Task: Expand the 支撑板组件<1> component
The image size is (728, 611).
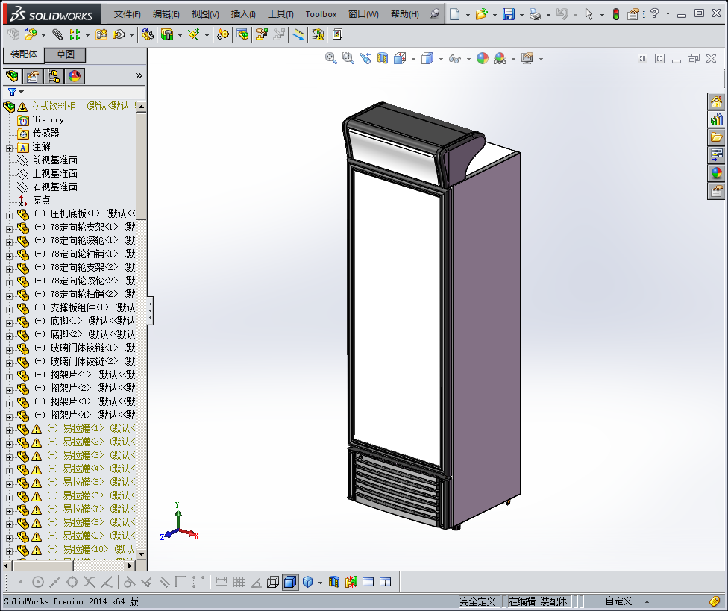Action: pyautogui.click(x=9, y=310)
